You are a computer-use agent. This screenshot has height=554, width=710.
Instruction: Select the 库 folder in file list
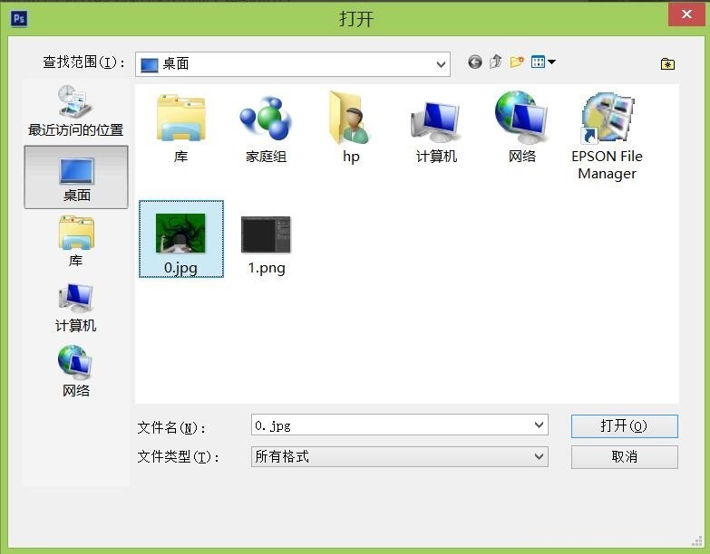[180, 129]
